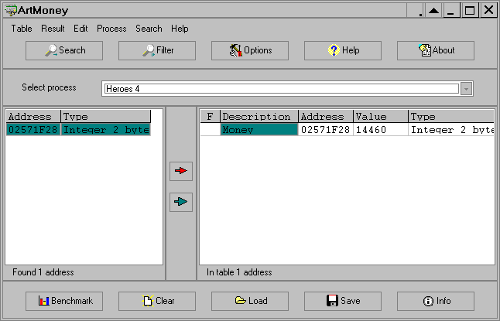Open the Edit menu
The image size is (500, 321).
tap(80, 29)
